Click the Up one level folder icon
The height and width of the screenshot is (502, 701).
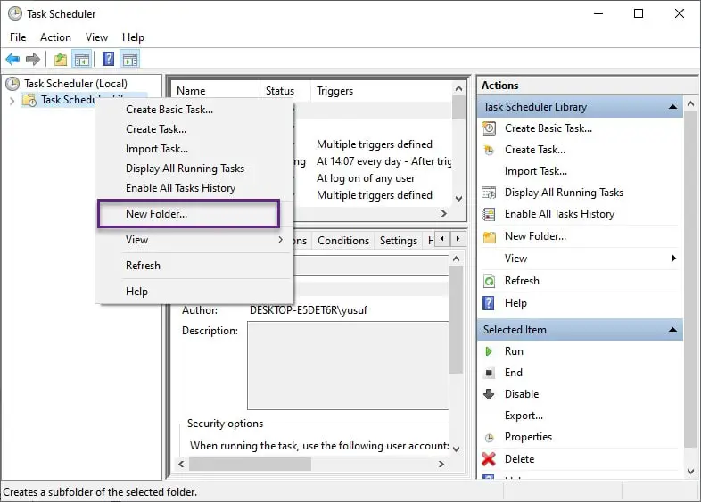(x=61, y=59)
